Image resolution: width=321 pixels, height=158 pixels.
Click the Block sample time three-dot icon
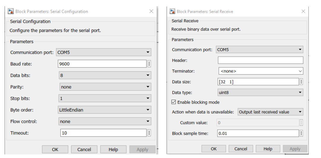[x=301, y=133]
